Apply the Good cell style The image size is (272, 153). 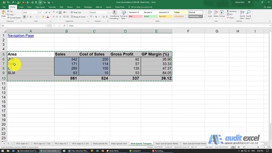[x=150, y=17]
